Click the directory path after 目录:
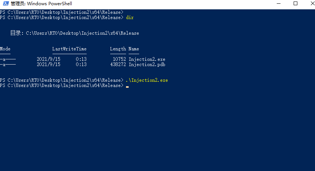The width and height of the screenshot is (315, 171). (82, 33)
